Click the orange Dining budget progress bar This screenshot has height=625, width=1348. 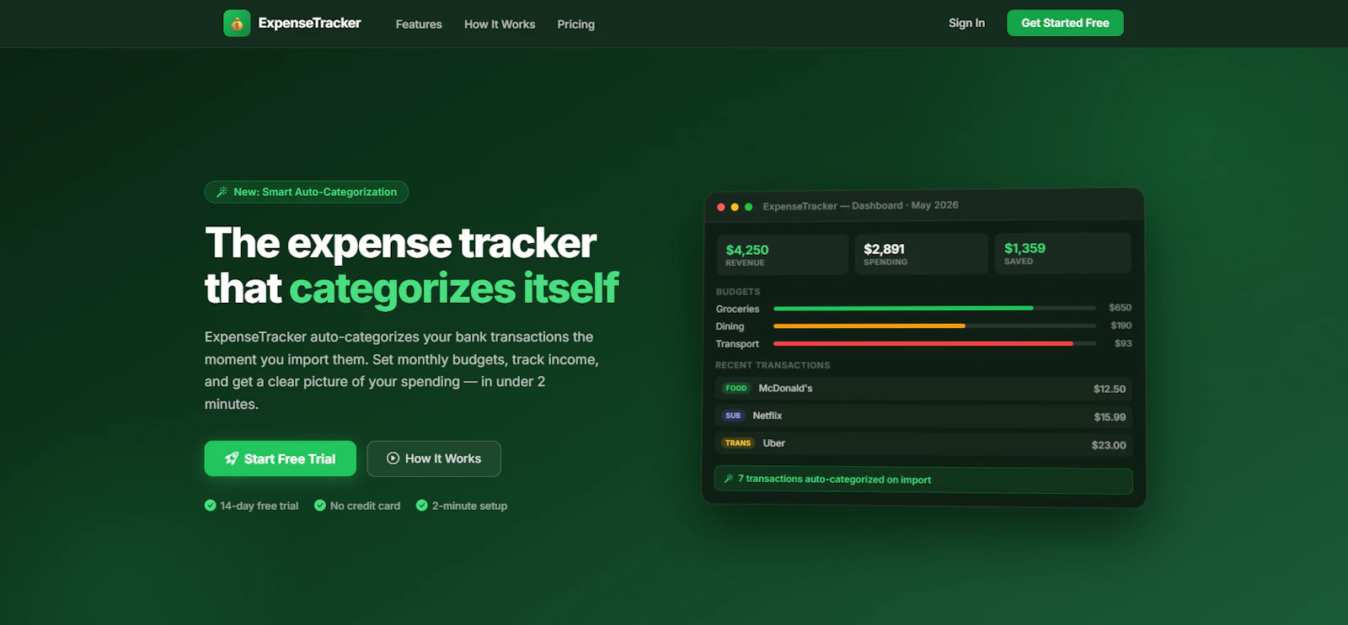click(869, 326)
